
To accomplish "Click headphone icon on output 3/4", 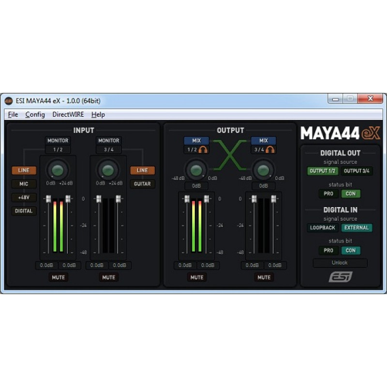I will click(x=270, y=149).
